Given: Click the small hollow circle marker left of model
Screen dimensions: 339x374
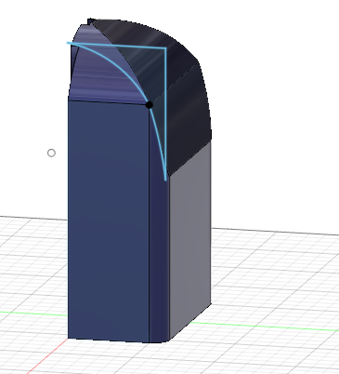Looking at the screenshot, I should coord(51,153).
